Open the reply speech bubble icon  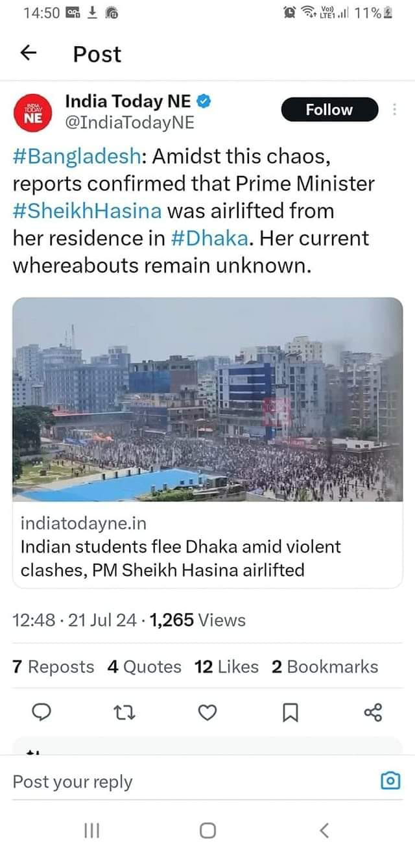(41, 713)
